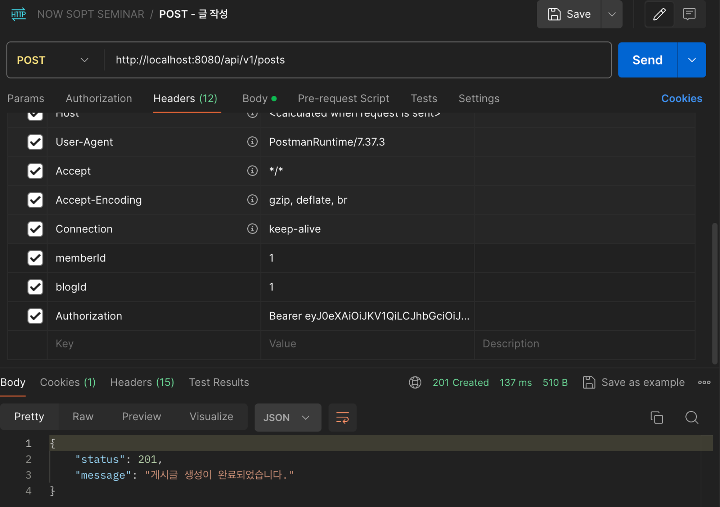Open the comments icon panel
Image resolution: width=720 pixels, height=507 pixels.
(x=689, y=14)
